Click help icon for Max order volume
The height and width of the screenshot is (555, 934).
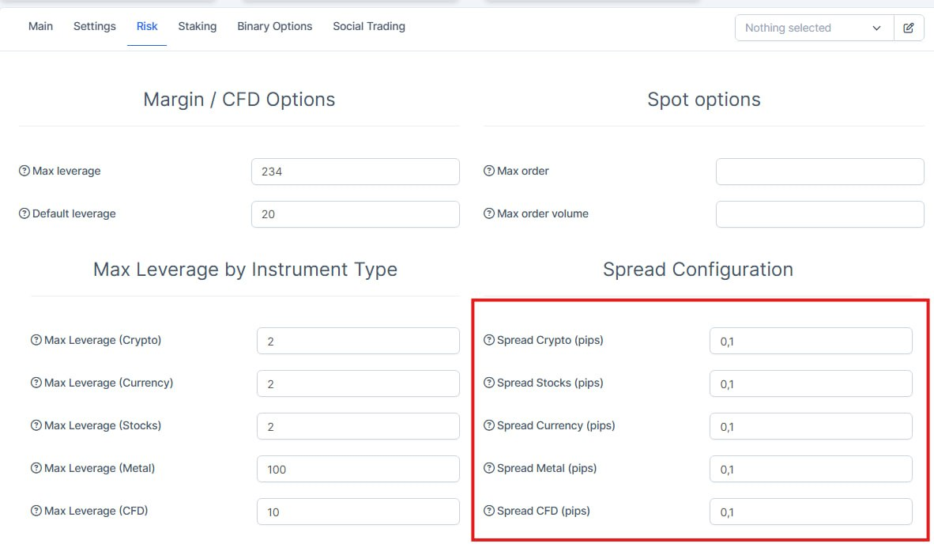pyautogui.click(x=489, y=213)
